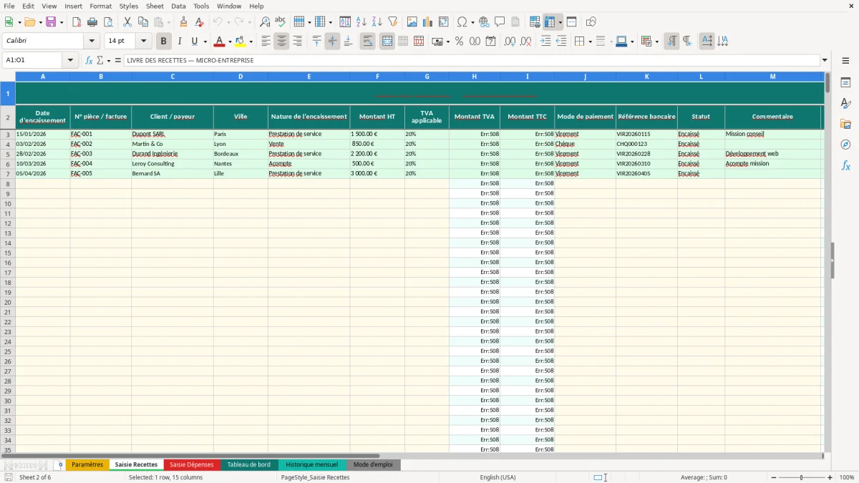Expand the formula bar
This screenshot has height=483, width=859.
pos(825,60)
